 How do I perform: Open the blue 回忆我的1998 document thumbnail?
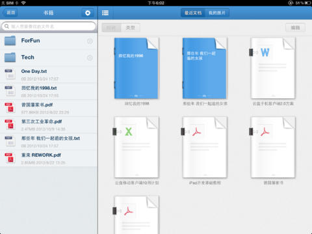(136, 68)
